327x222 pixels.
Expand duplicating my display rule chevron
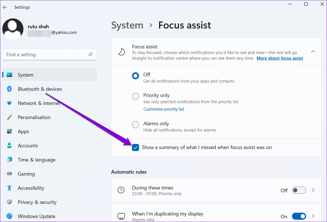313,216
